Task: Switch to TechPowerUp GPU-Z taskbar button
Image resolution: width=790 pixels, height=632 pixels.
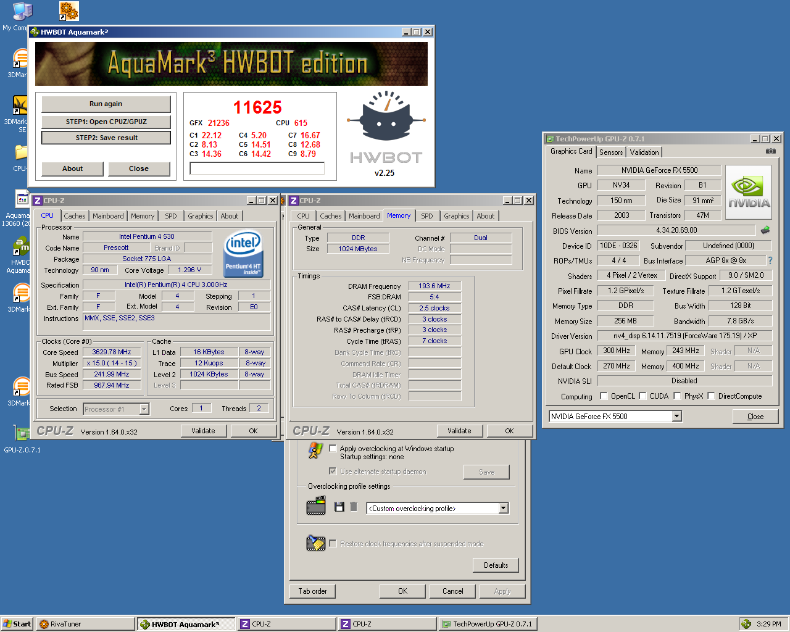Action: 488,624
